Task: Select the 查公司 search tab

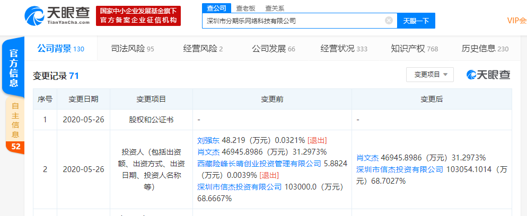Action: click(x=216, y=8)
